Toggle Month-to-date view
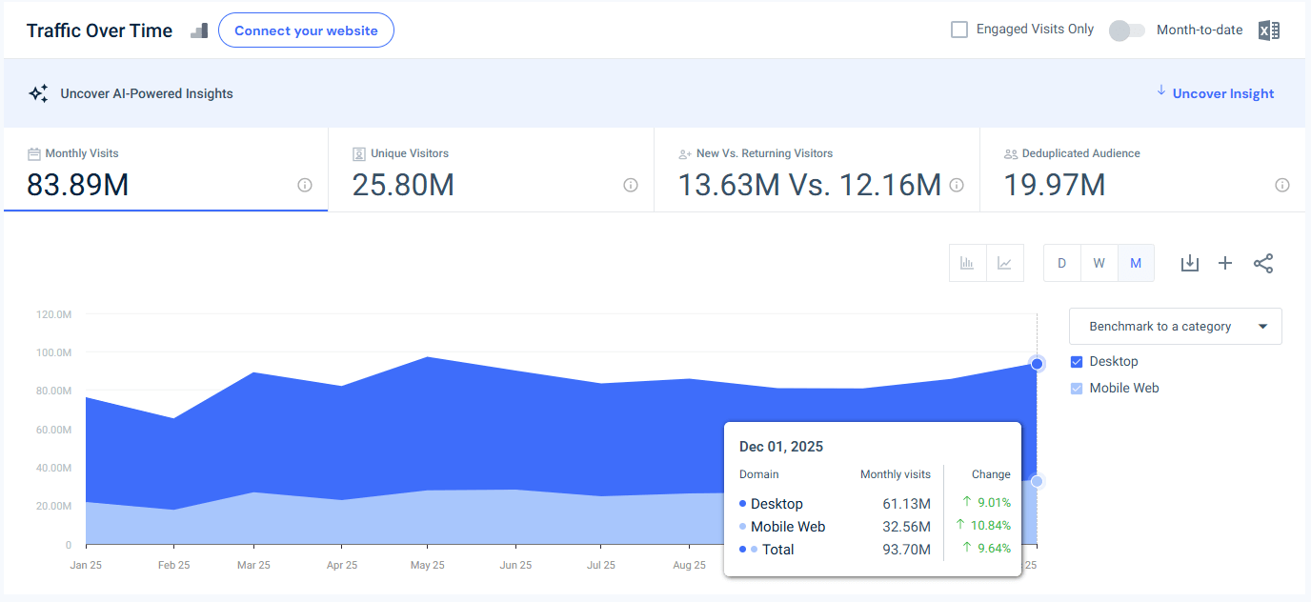The width and height of the screenshot is (1311, 602). [1126, 30]
